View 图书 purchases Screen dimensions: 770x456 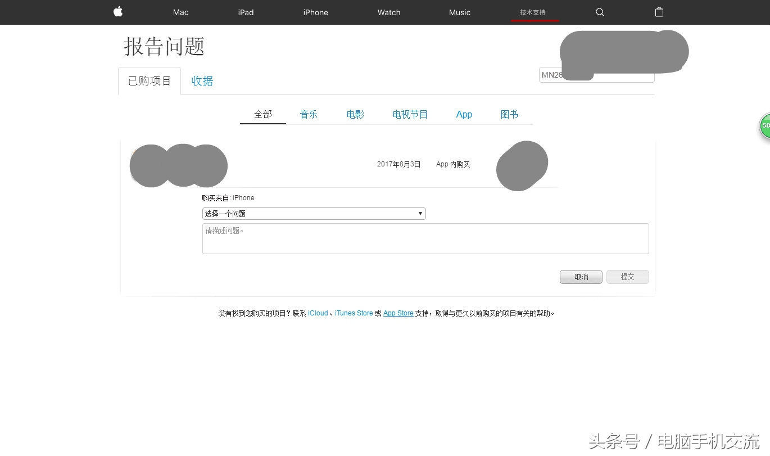[x=509, y=114]
